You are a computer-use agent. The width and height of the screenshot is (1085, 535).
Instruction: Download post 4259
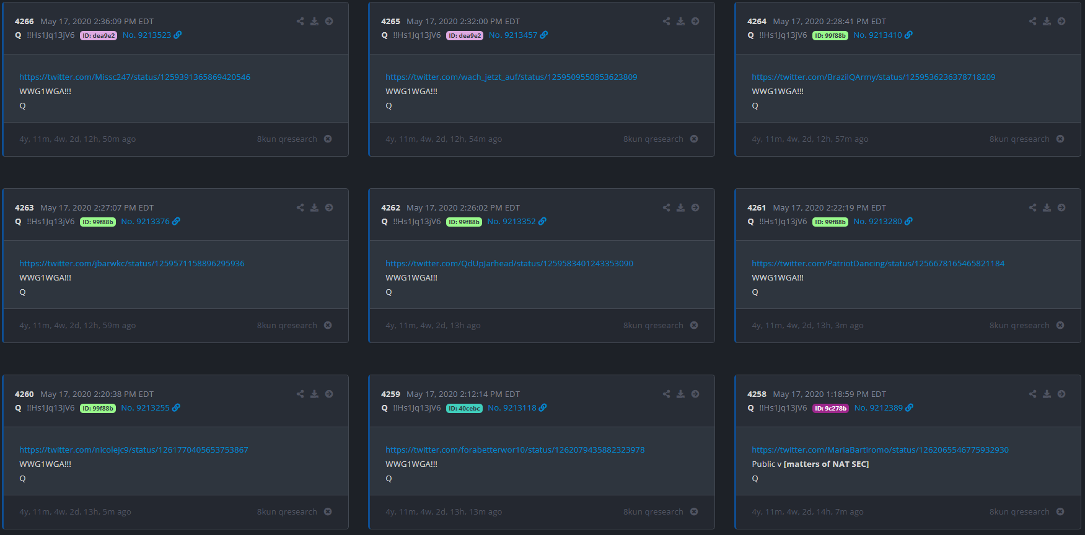(x=680, y=394)
